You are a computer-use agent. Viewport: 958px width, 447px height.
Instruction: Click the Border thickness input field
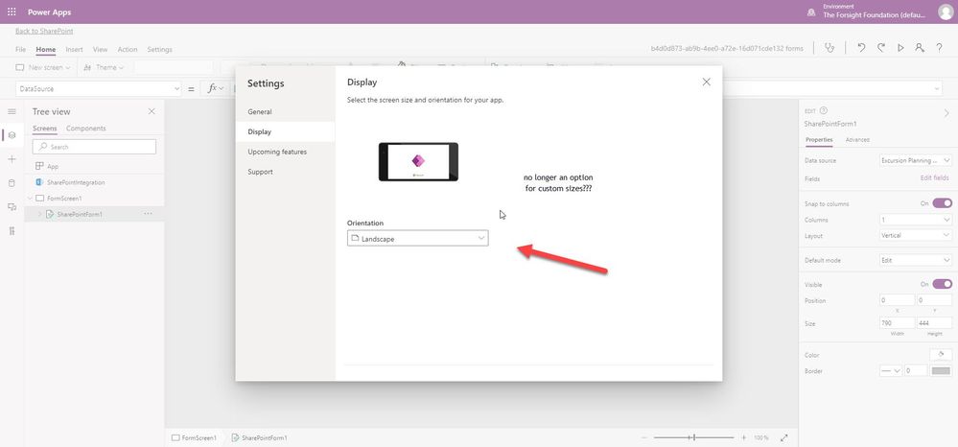coord(915,370)
